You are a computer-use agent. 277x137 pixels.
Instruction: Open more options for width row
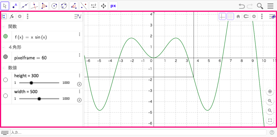80,91
